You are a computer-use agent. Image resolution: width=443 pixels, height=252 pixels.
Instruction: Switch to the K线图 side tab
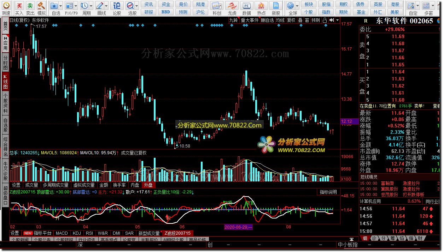(x=5, y=82)
